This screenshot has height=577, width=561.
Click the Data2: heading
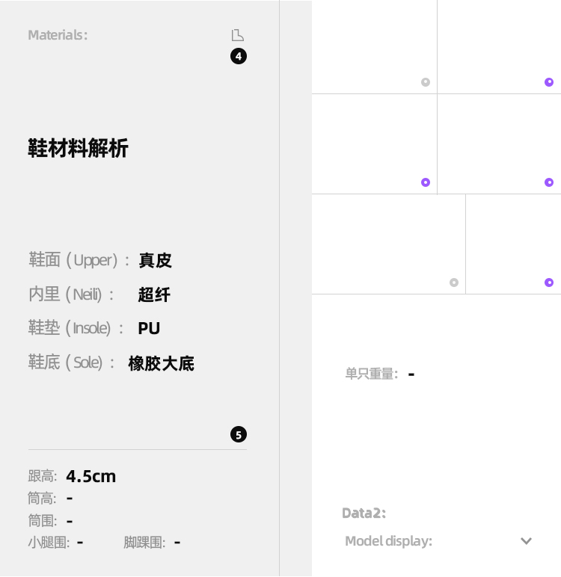point(364,513)
